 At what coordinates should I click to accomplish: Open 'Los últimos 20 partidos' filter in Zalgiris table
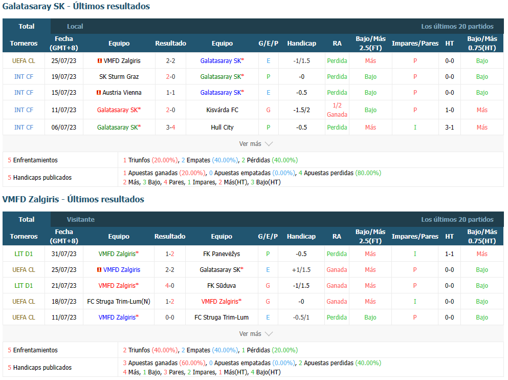point(457,220)
